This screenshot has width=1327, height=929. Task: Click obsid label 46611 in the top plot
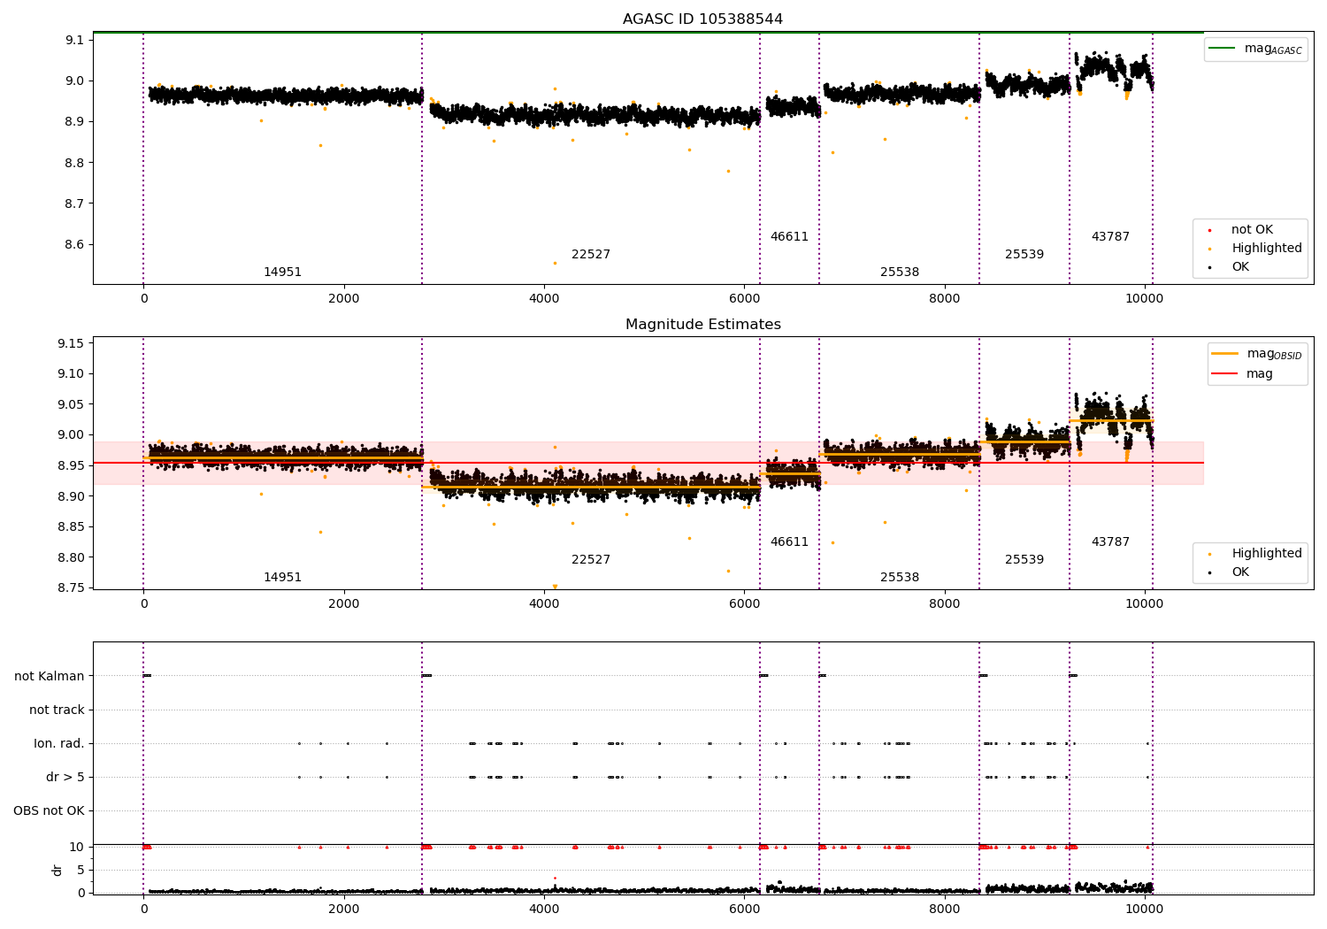[x=789, y=237]
